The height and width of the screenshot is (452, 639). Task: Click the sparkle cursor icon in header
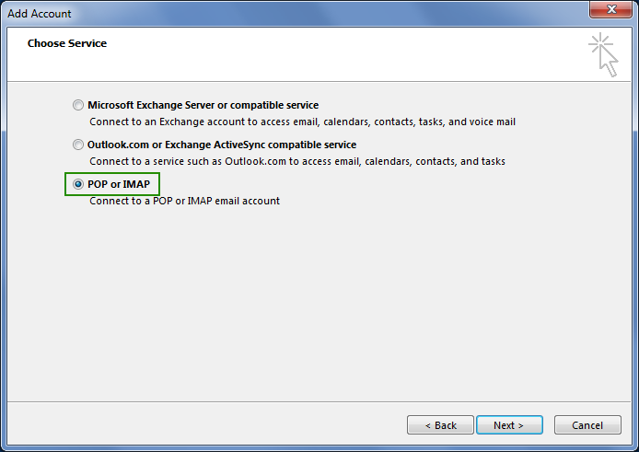(x=603, y=54)
